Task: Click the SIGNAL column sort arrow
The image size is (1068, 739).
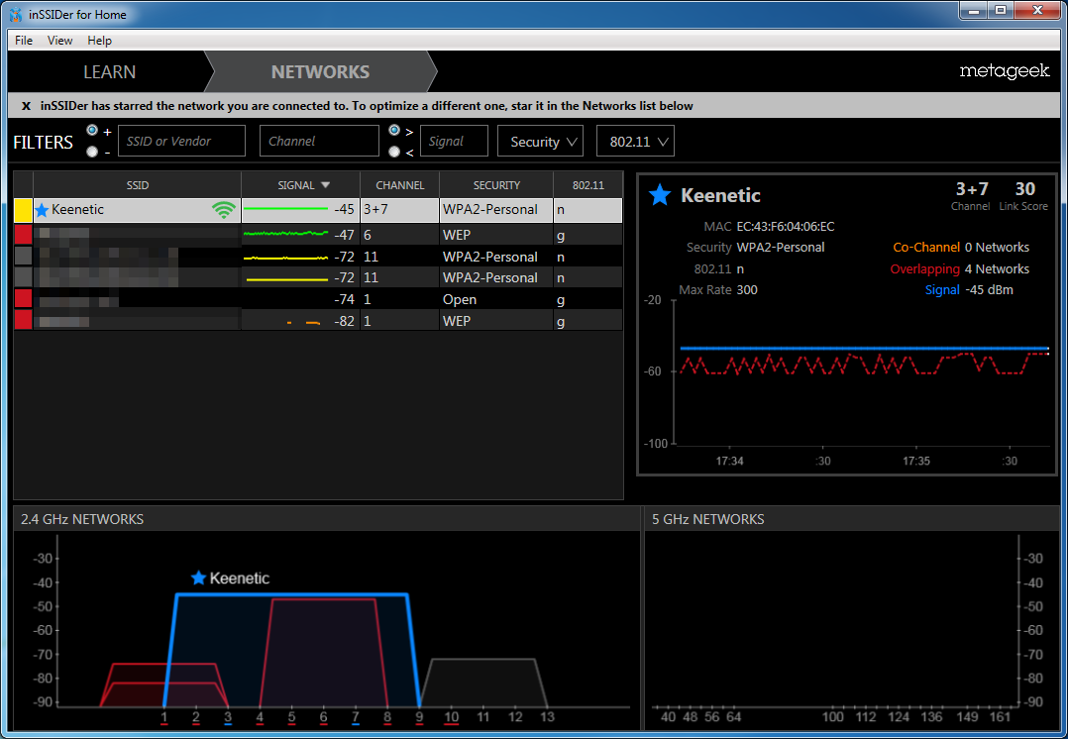Action: [x=325, y=185]
